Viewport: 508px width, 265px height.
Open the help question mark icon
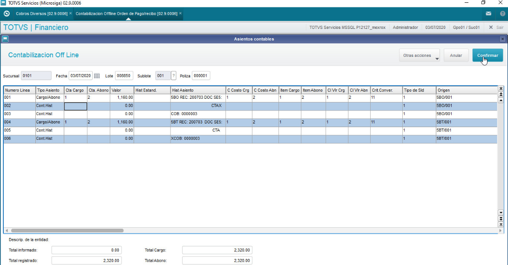(x=502, y=14)
